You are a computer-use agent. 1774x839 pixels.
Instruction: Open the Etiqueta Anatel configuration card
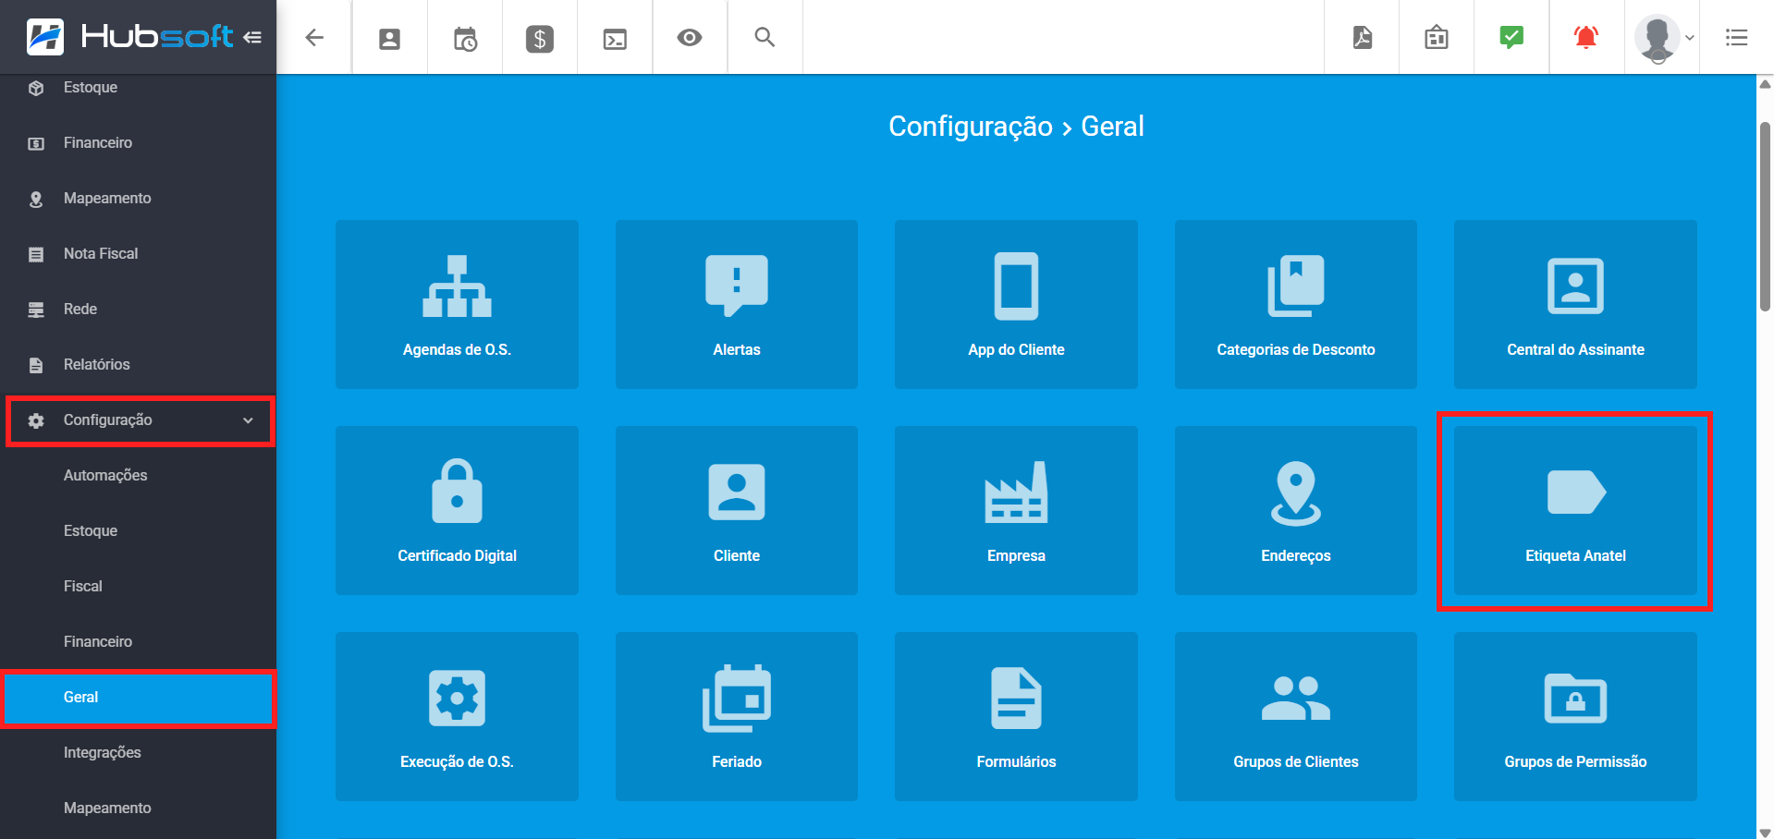[x=1574, y=511]
